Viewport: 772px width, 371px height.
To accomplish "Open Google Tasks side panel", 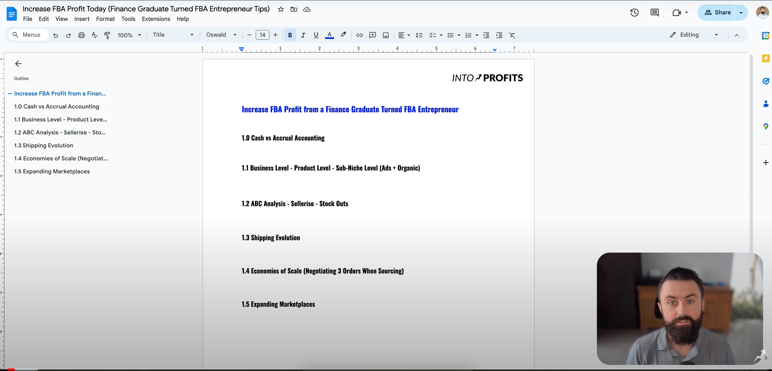I will (766, 81).
